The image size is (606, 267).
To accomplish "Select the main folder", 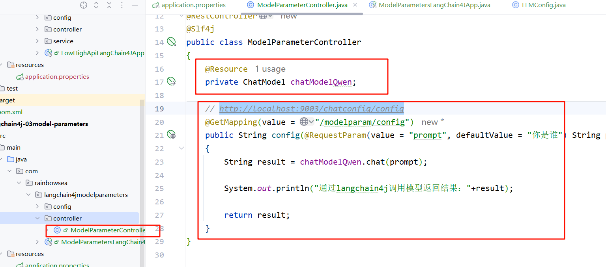I will click(x=13, y=147).
